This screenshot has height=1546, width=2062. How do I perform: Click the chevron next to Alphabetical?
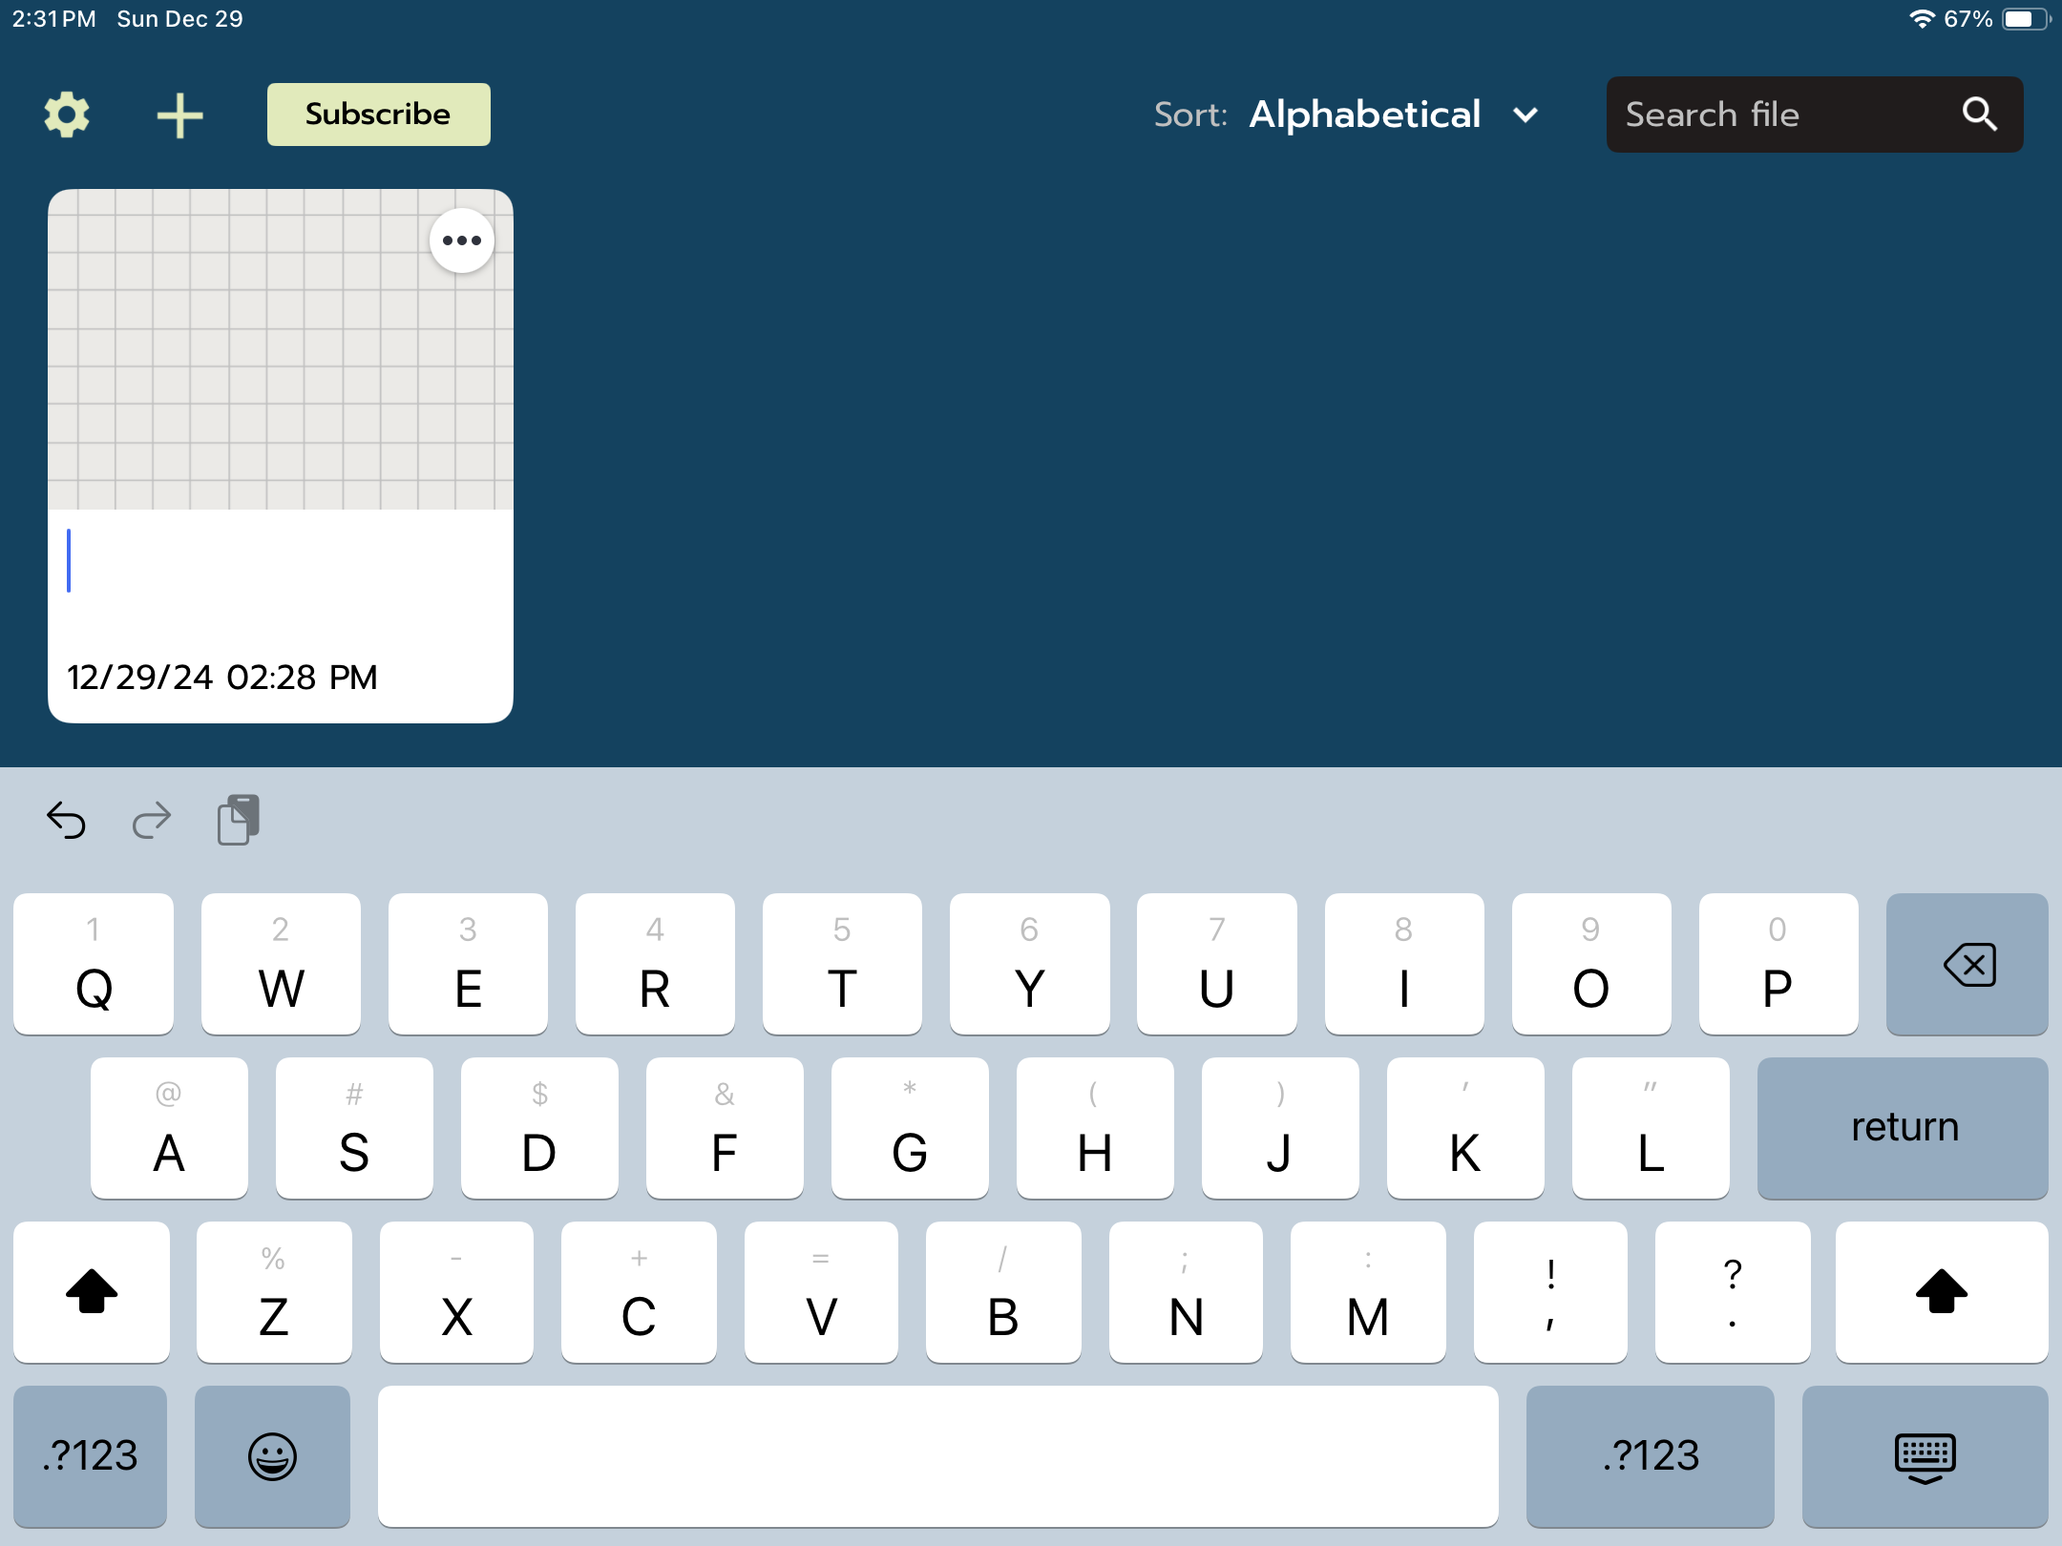coord(1525,115)
